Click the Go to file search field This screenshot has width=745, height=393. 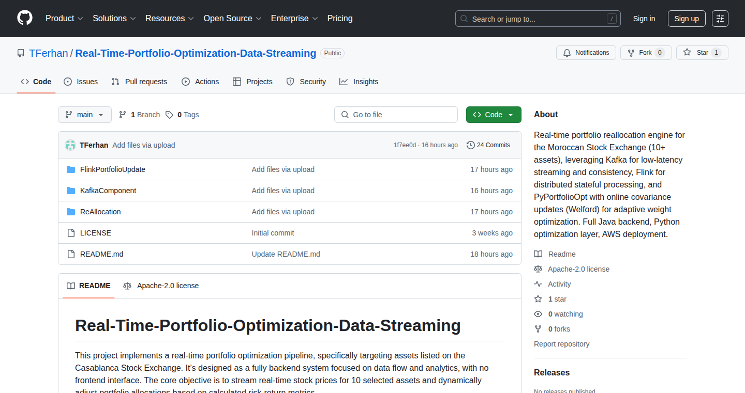[x=396, y=115]
